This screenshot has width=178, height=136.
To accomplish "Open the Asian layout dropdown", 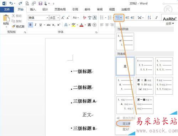I will (x=141, y=18).
